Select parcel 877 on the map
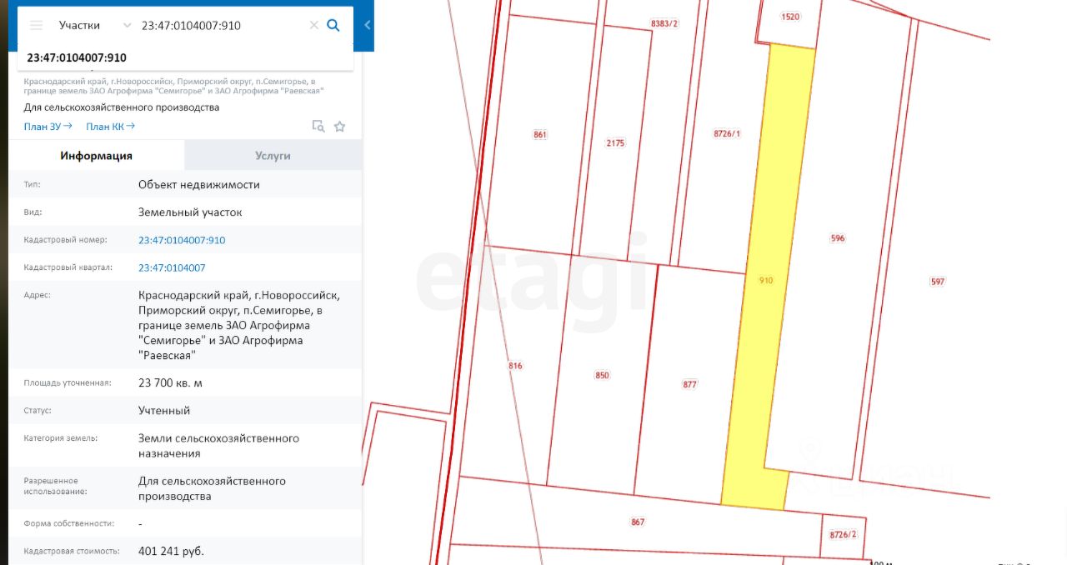 tap(689, 384)
